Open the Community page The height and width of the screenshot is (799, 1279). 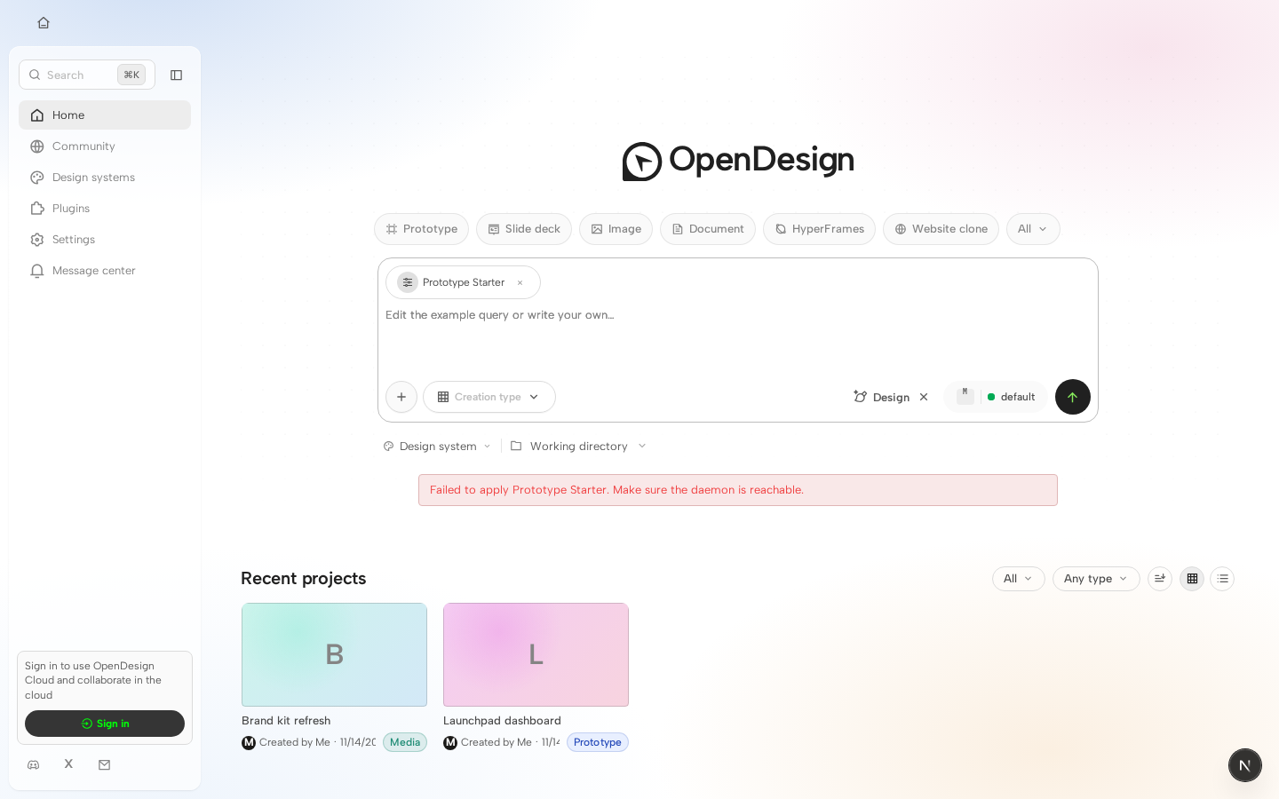(105, 146)
